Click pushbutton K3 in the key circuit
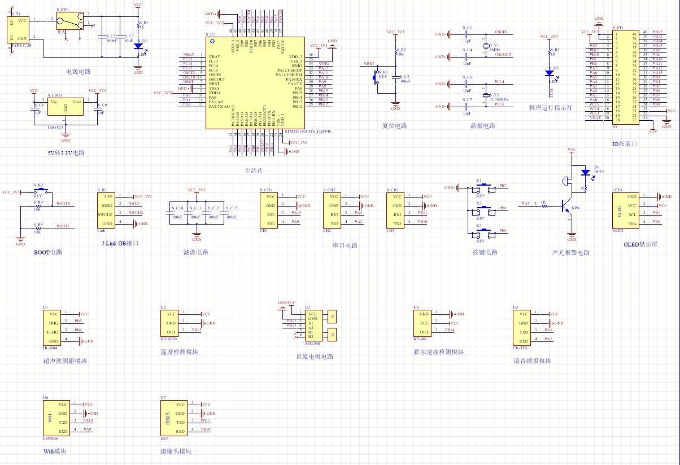This screenshot has width=680, height=465. point(484,233)
